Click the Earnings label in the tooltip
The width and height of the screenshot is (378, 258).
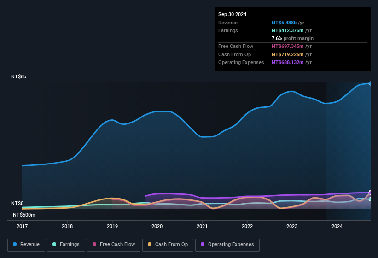(x=228, y=30)
